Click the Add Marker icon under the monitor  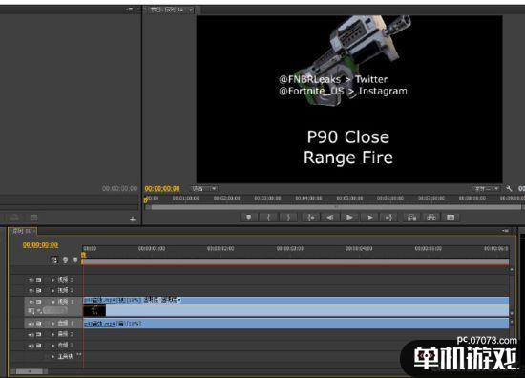(248, 218)
